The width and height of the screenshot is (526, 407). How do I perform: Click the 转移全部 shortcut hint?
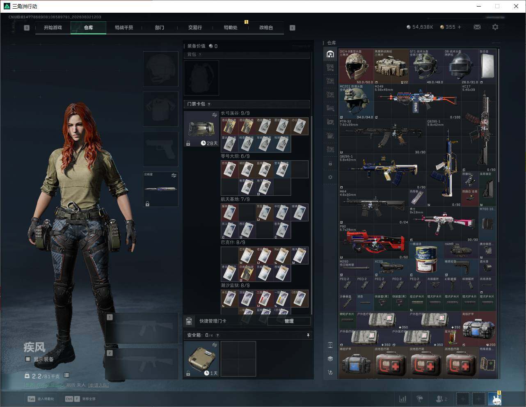[x=80, y=399]
